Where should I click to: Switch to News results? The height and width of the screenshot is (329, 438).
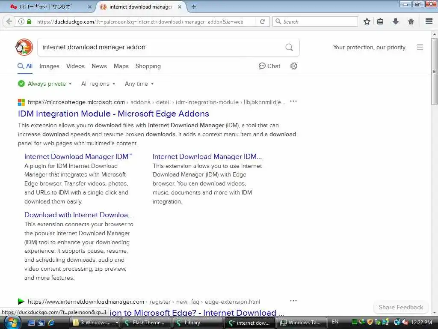(99, 66)
